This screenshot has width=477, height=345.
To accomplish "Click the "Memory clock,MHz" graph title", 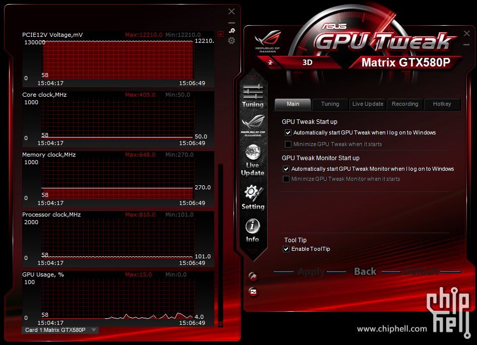I will (x=49, y=155).
